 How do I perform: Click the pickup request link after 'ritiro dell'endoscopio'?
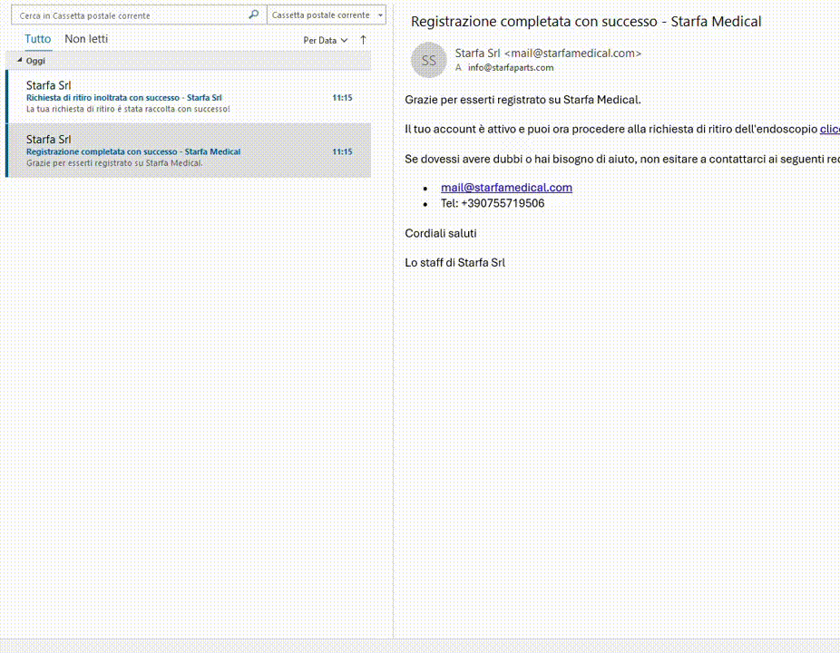coord(830,129)
